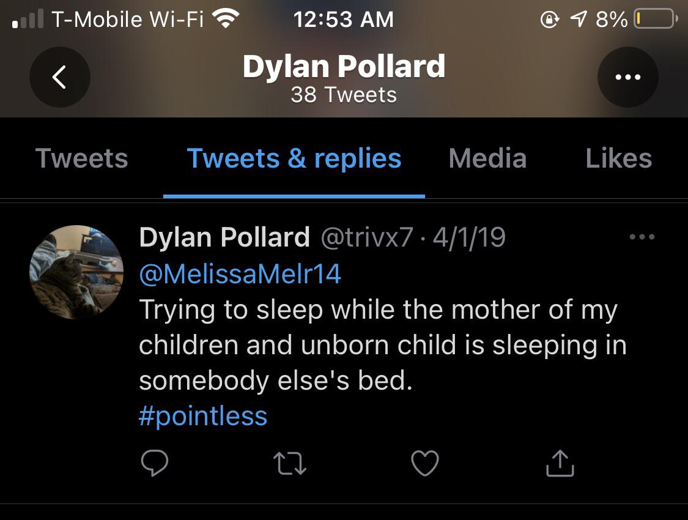Open the reply composer on Dylan's tweet
The height and width of the screenshot is (520, 688).
pyautogui.click(x=155, y=464)
